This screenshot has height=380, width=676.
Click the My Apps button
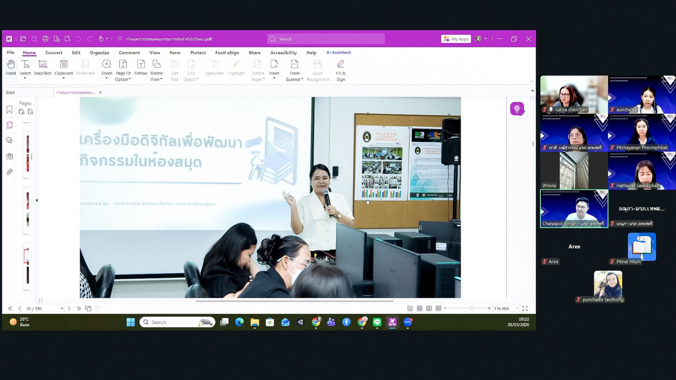[x=456, y=39]
